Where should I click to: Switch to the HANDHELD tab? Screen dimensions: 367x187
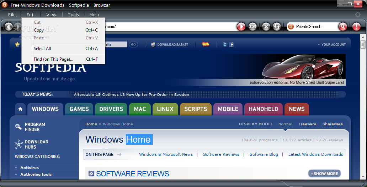(x=263, y=109)
